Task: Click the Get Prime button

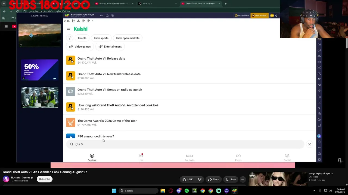Action: (x=259, y=16)
